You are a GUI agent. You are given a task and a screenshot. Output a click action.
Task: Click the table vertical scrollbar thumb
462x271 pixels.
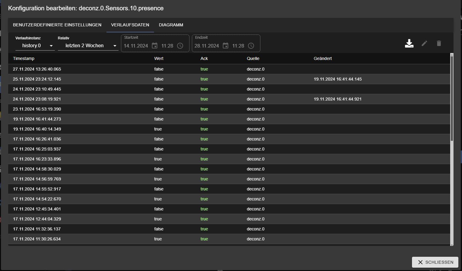(452, 99)
